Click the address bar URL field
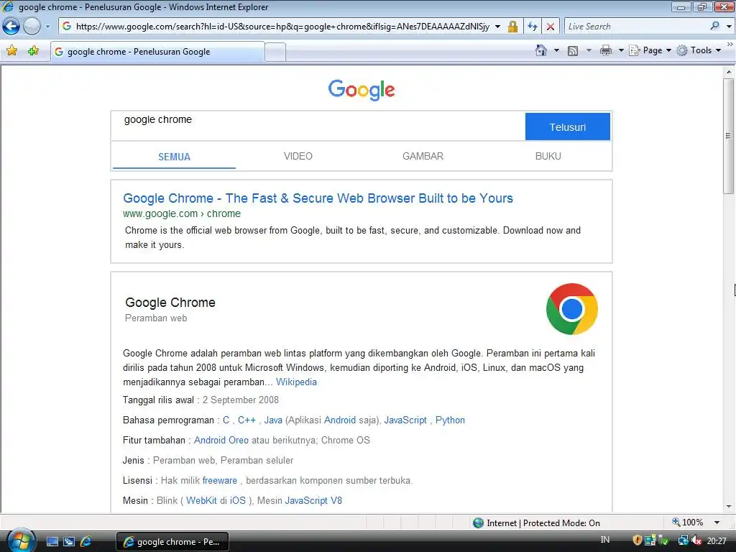The image size is (736, 552). click(282, 27)
